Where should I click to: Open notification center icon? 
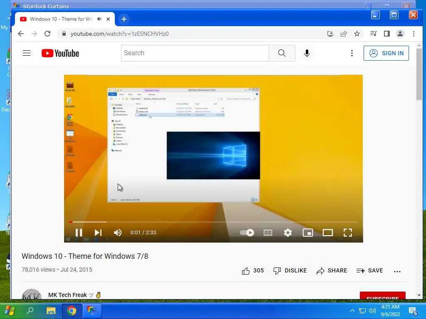pyautogui.click(x=413, y=311)
